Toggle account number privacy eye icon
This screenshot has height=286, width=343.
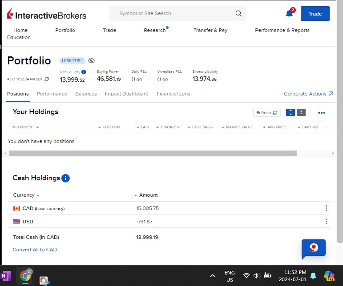coord(92,61)
